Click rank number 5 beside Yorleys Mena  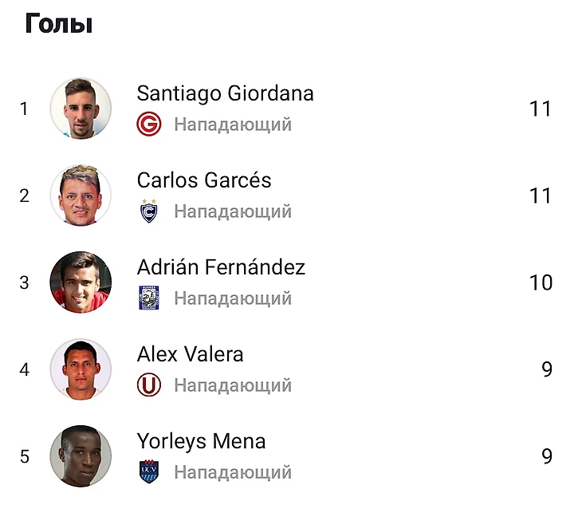[25, 456]
